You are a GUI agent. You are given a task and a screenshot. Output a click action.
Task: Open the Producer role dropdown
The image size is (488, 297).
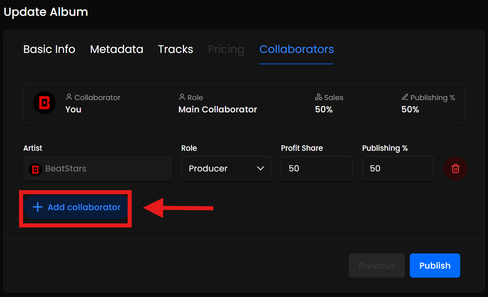(x=226, y=169)
